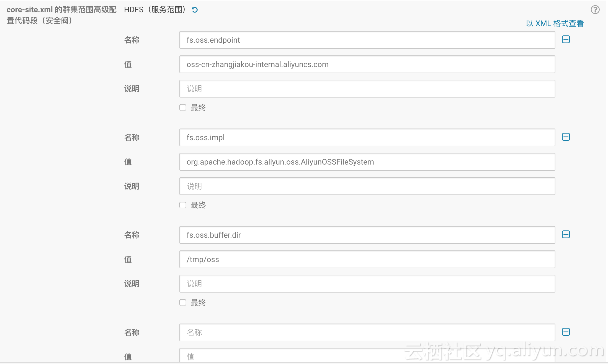This screenshot has height=364, width=608.
Task: Focus the empty 名称 name field
Action: (x=367, y=333)
